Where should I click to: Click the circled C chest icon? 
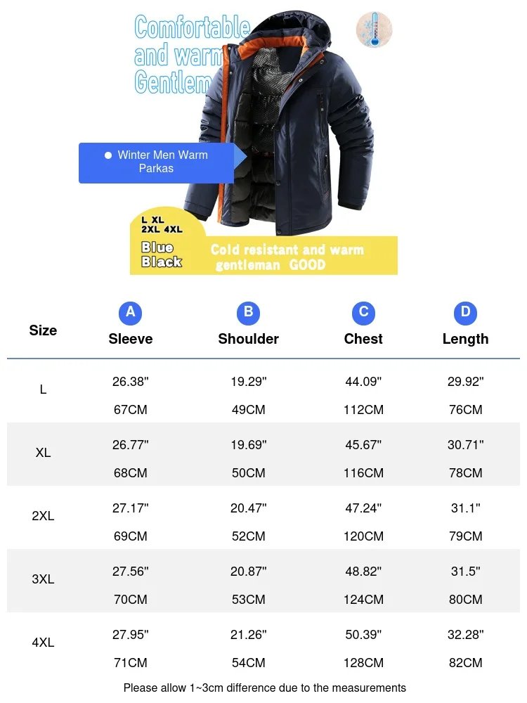click(x=363, y=312)
